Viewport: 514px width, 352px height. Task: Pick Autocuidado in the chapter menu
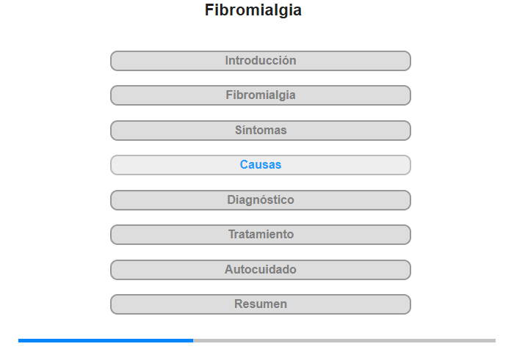coord(261,270)
